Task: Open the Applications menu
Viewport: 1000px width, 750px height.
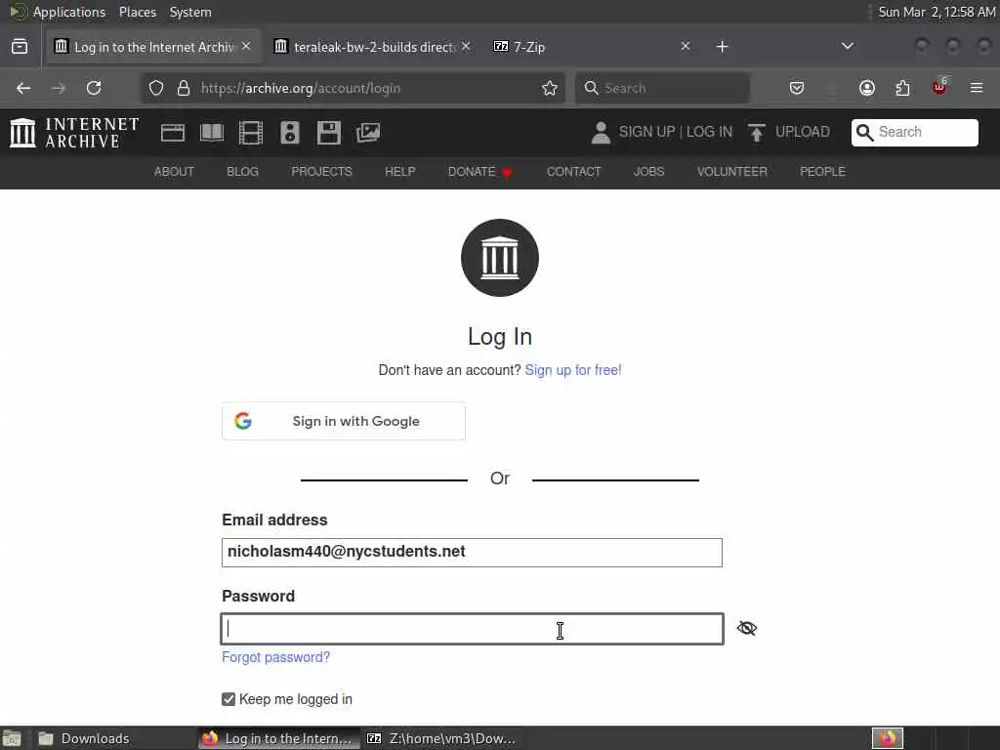Action: click(69, 12)
